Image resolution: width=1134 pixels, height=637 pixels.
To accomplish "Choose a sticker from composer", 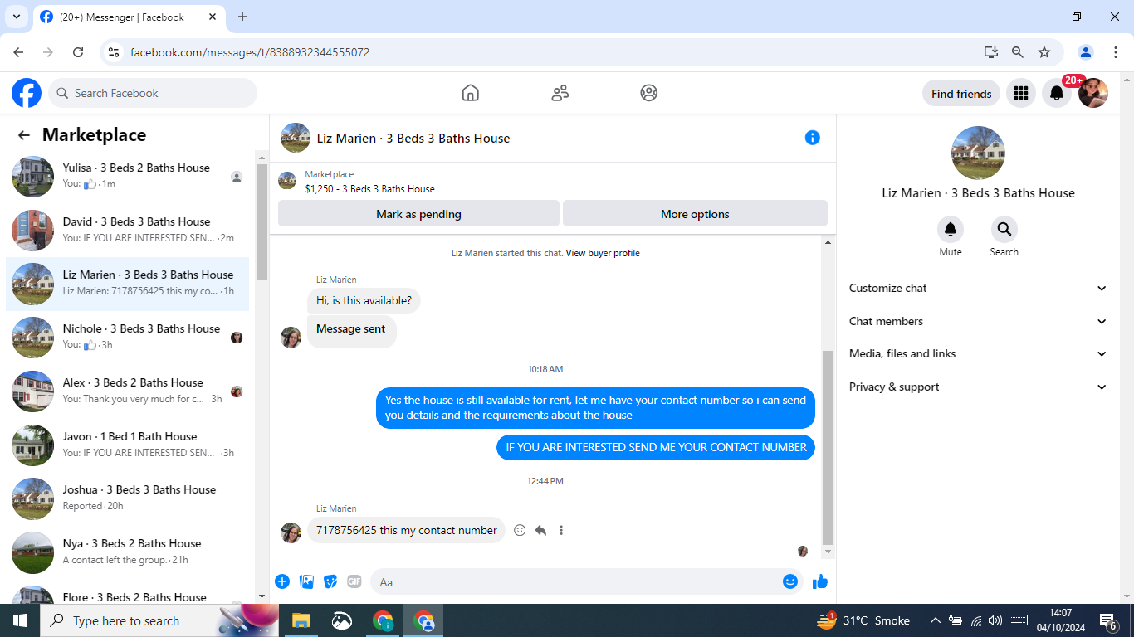I will [x=330, y=581].
